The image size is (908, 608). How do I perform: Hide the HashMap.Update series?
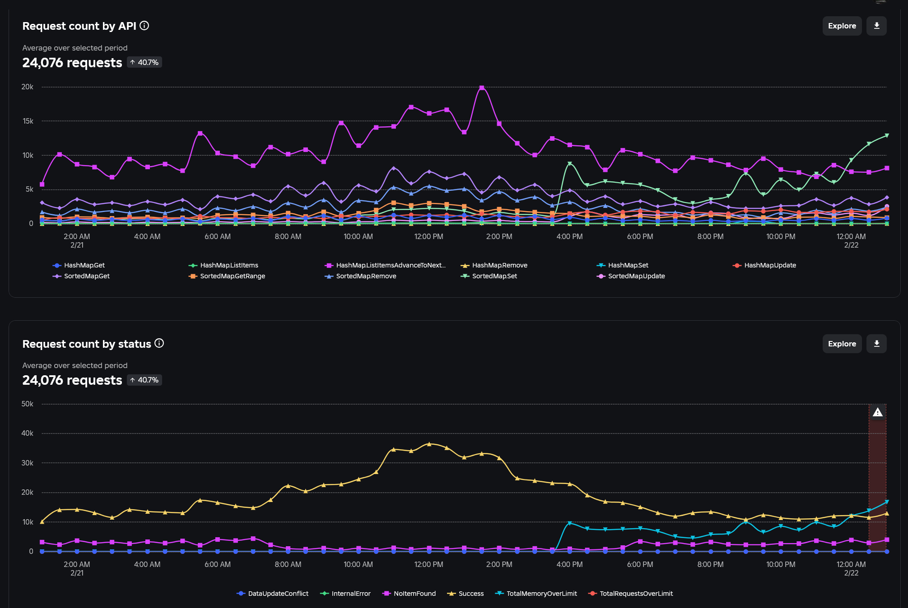point(764,265)
